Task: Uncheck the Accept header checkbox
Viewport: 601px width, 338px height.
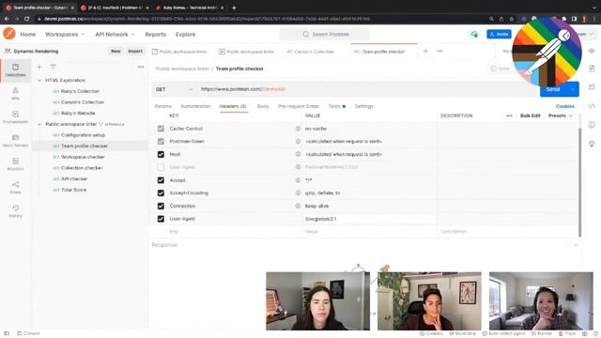Action: 161,180
